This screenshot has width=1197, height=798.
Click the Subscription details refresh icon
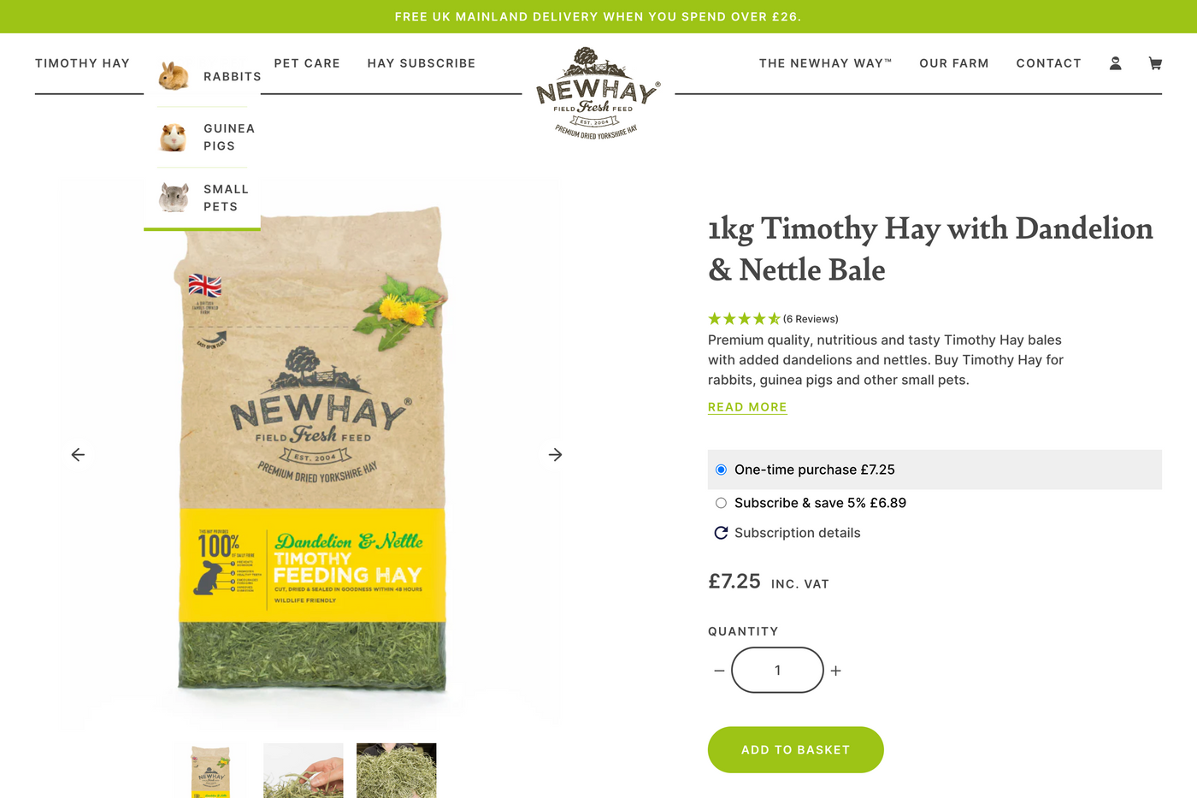[721, 533]
